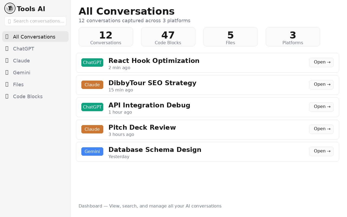Click the Tools AI logo icon

10,8
